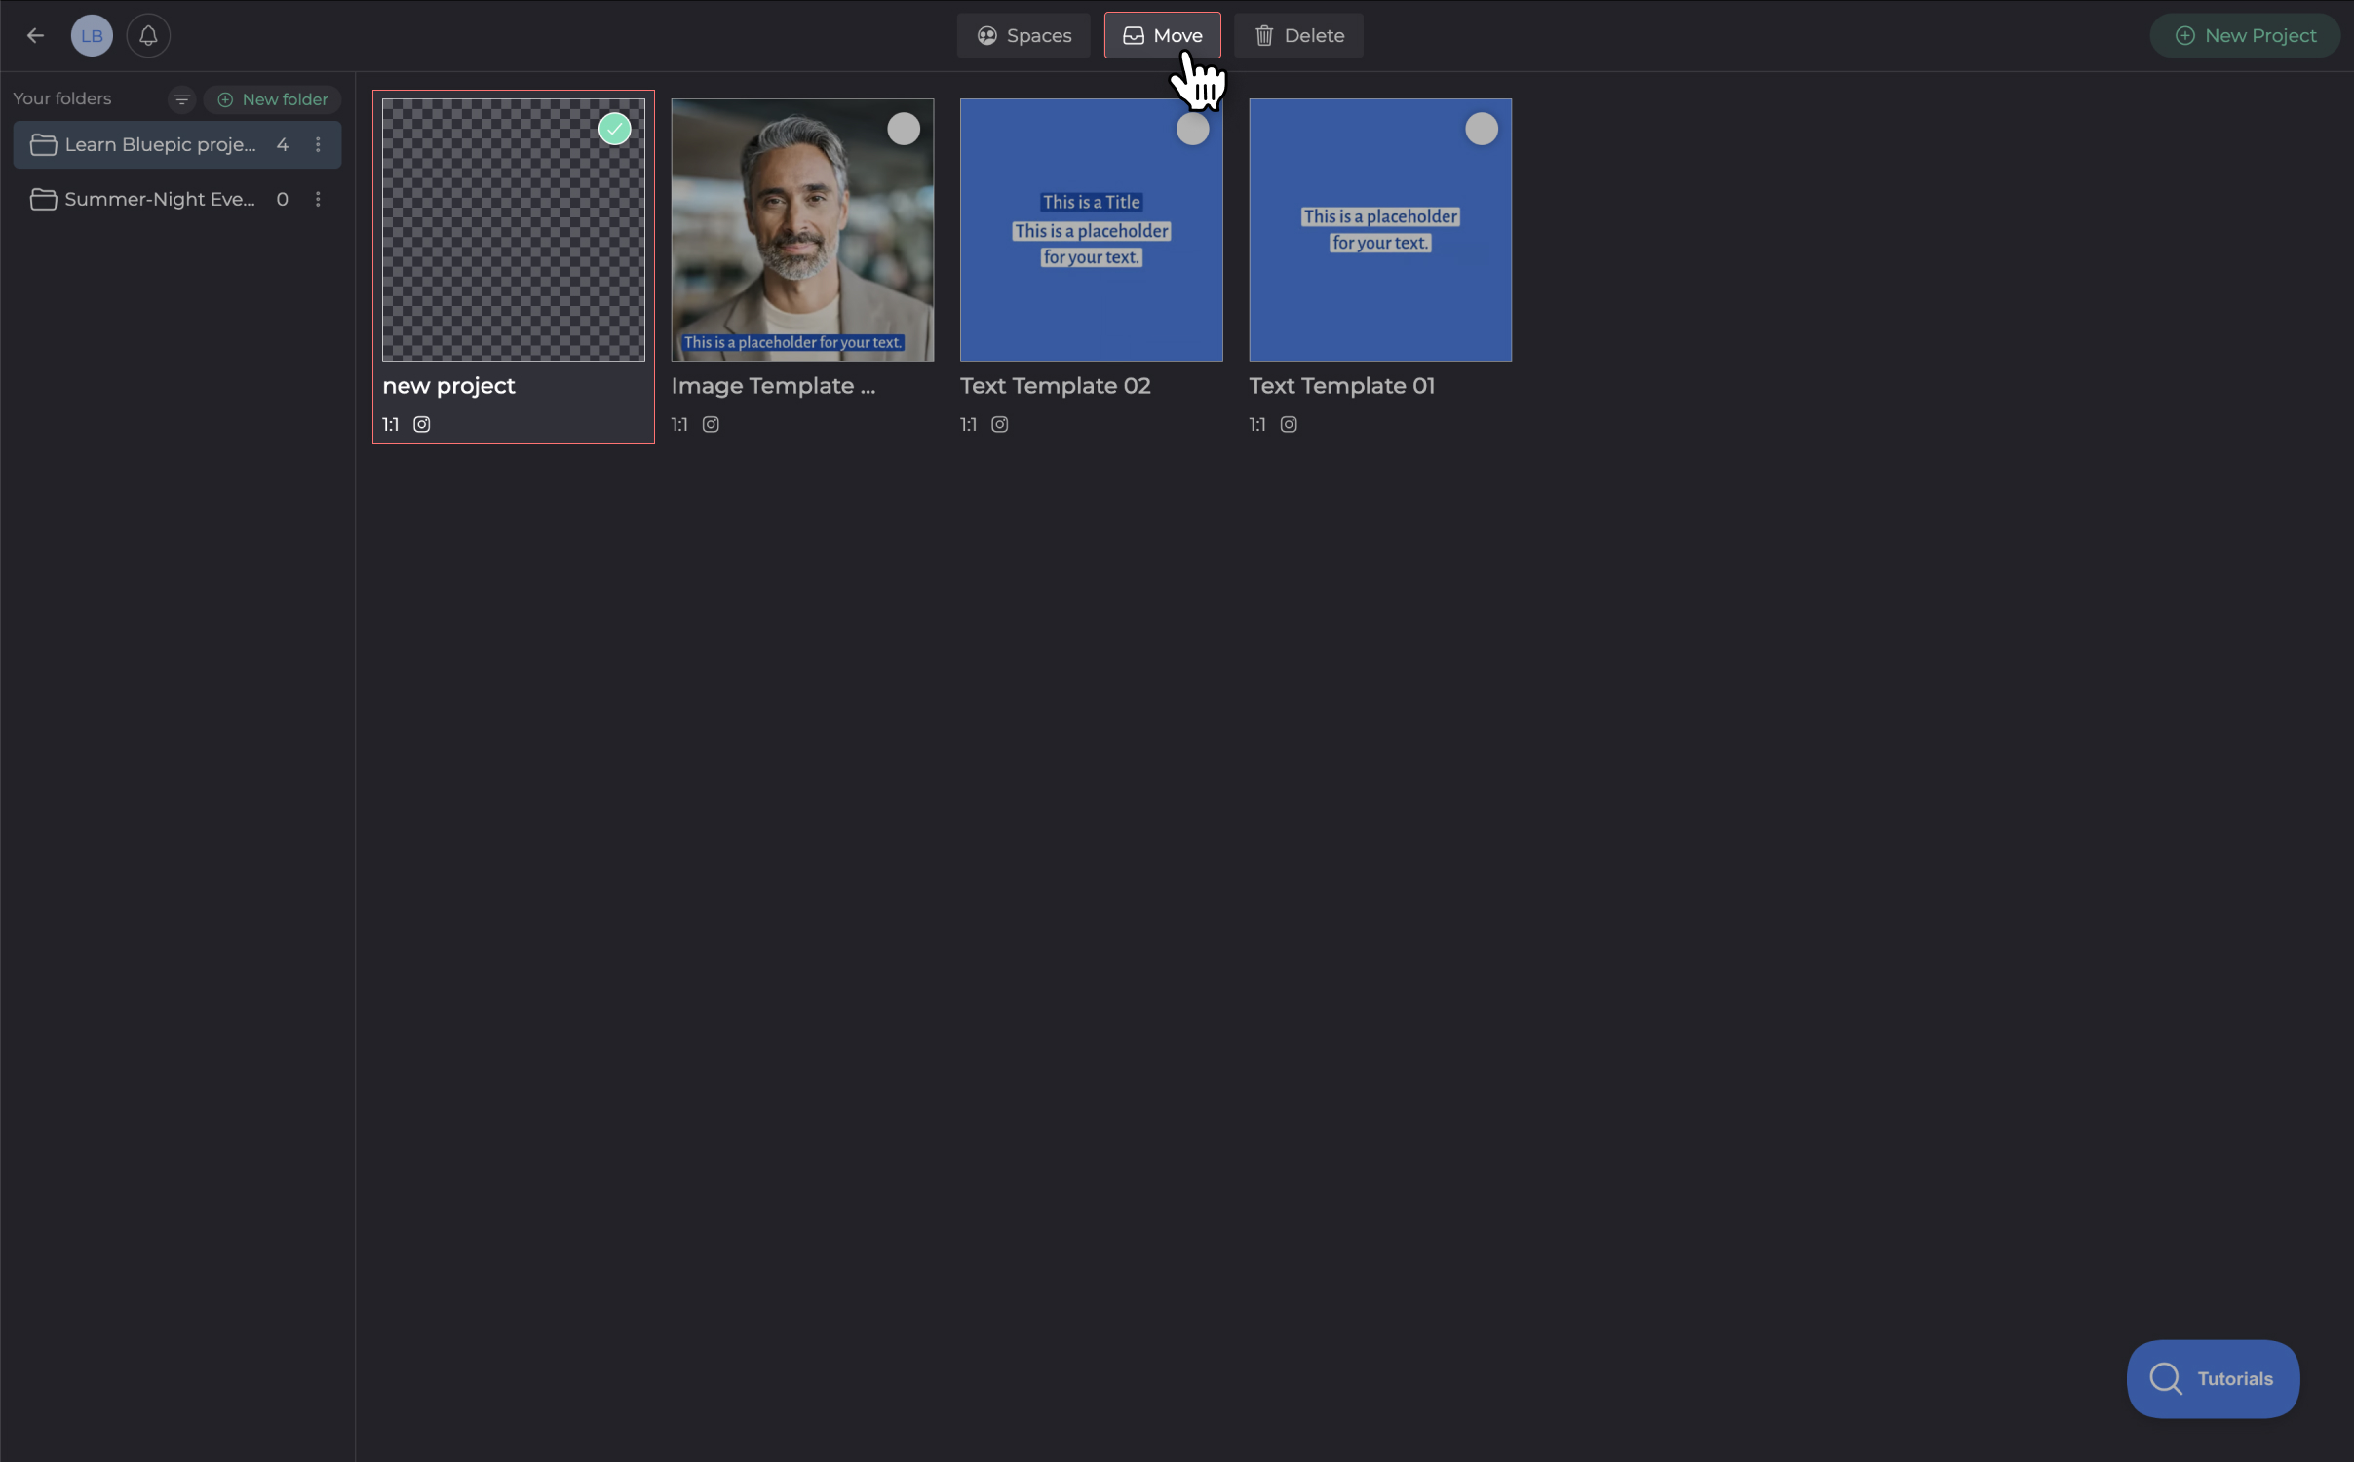Click the "Text Template 02" title
The image size is (2354, 1462).
1056,387
